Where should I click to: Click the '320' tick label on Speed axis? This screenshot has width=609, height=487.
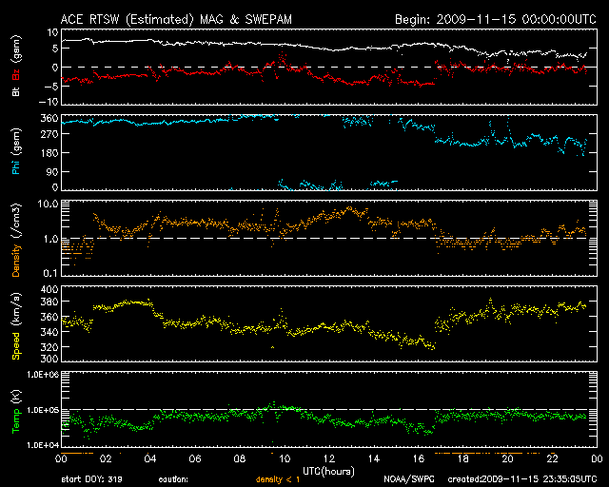pyautogui.click(x=49, y=347)
